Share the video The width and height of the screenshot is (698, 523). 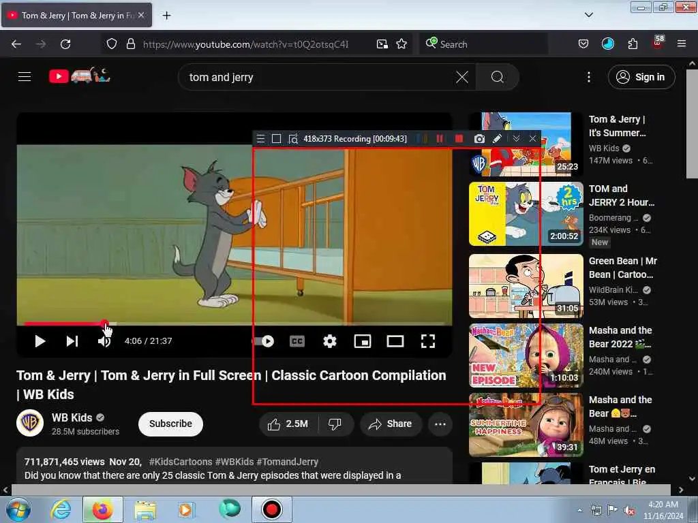pyautogui.click(x=390, y=424)
